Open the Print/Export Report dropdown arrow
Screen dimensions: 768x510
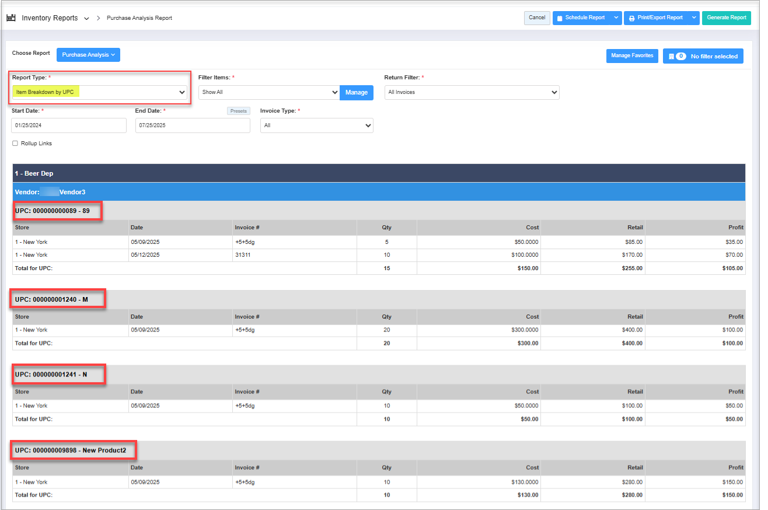point(694,18)
